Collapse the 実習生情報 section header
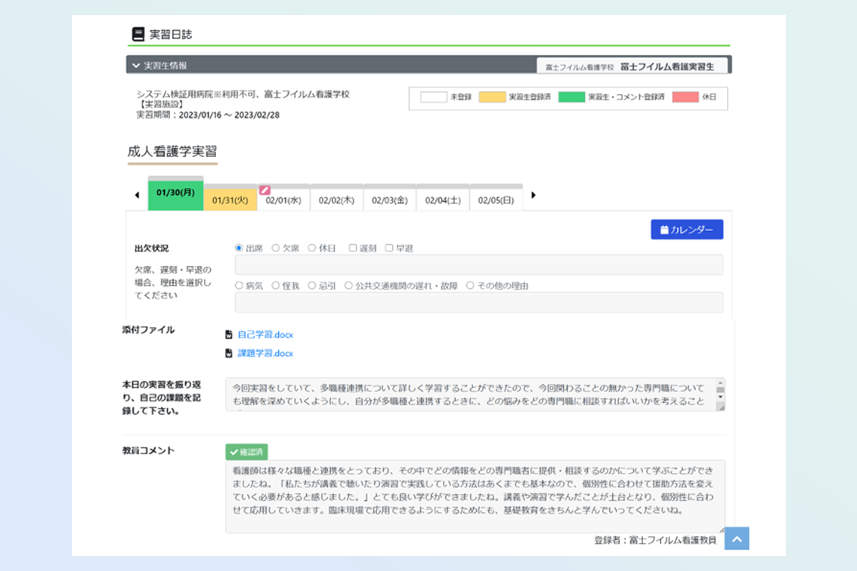Screen dimensions: 857x571 point(136,66)
